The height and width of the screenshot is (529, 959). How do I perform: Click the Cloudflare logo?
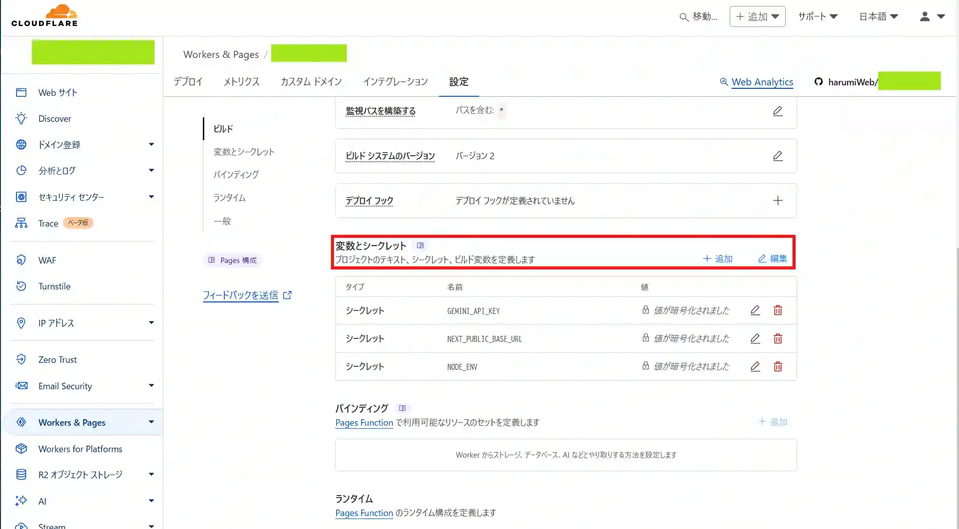[44, 16]
